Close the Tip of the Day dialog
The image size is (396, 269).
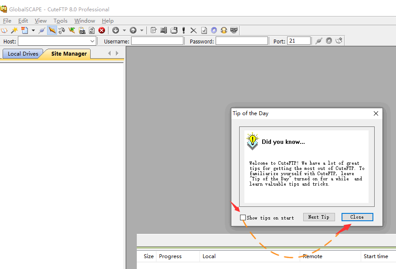point(357,217)
